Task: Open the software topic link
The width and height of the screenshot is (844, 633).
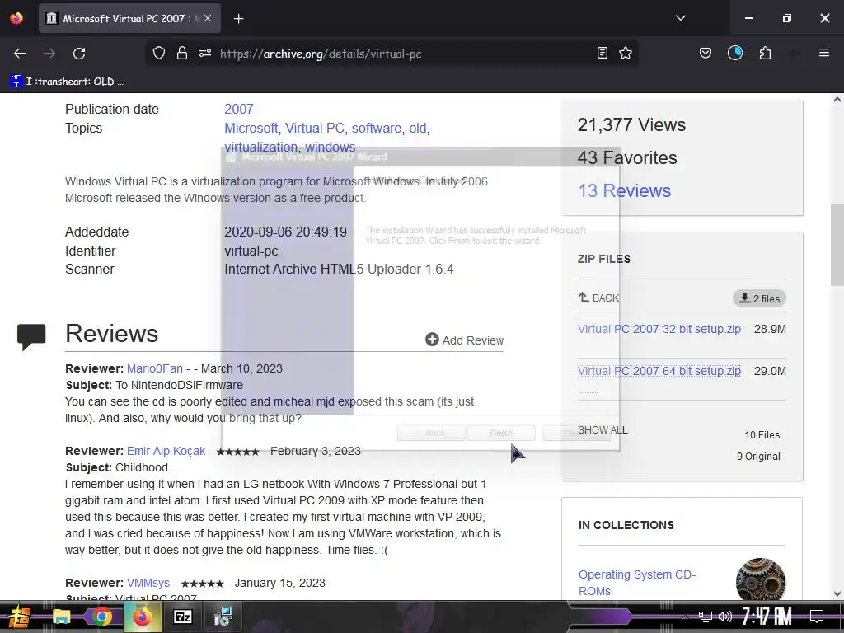Action: [x=376, y=128]
